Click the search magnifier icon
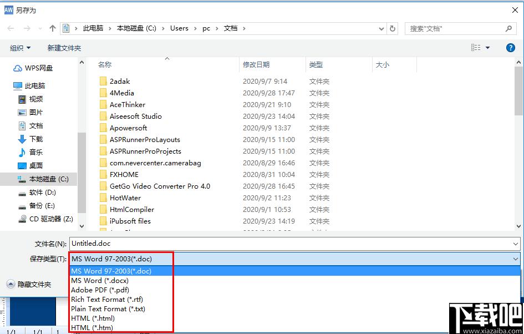Screen dimensions: 524x334 click(x=508, y=28)
